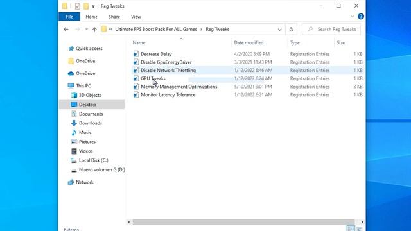The image size is (411, 231).
Task: Select the Decrease Delay registry file icon
Action: (136, 54)
